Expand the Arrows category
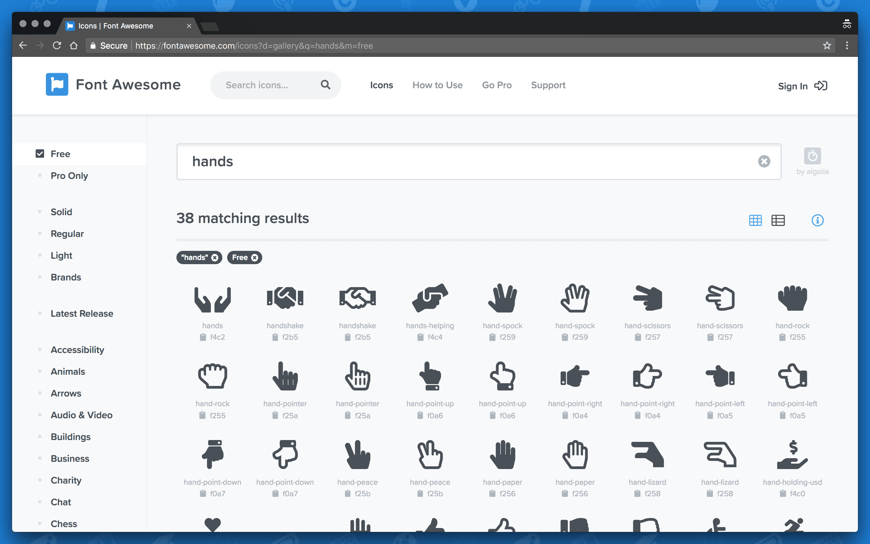The width and height of the screenshot is (870, 544). 65,393
